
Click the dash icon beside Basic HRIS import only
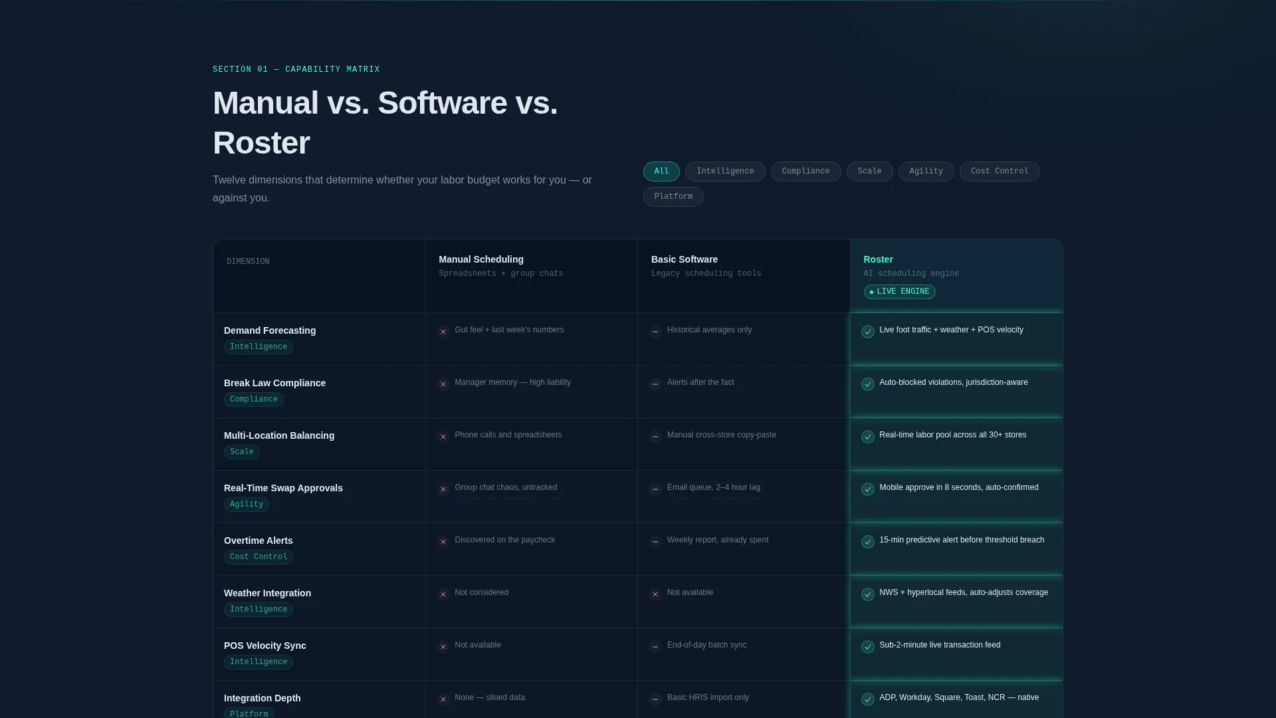655,699
